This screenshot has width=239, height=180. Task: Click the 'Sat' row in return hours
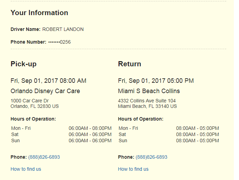pos(122,134)
